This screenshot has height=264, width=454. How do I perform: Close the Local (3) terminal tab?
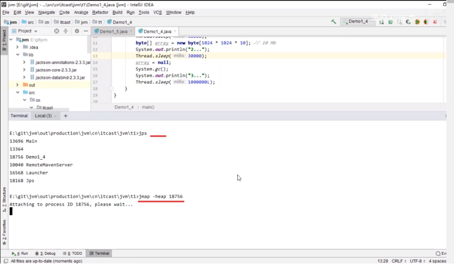(55, 116)
